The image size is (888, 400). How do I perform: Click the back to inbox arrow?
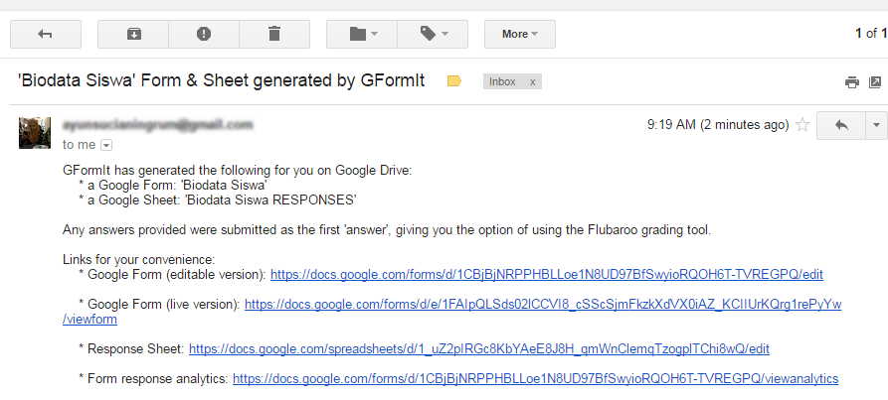45,34
